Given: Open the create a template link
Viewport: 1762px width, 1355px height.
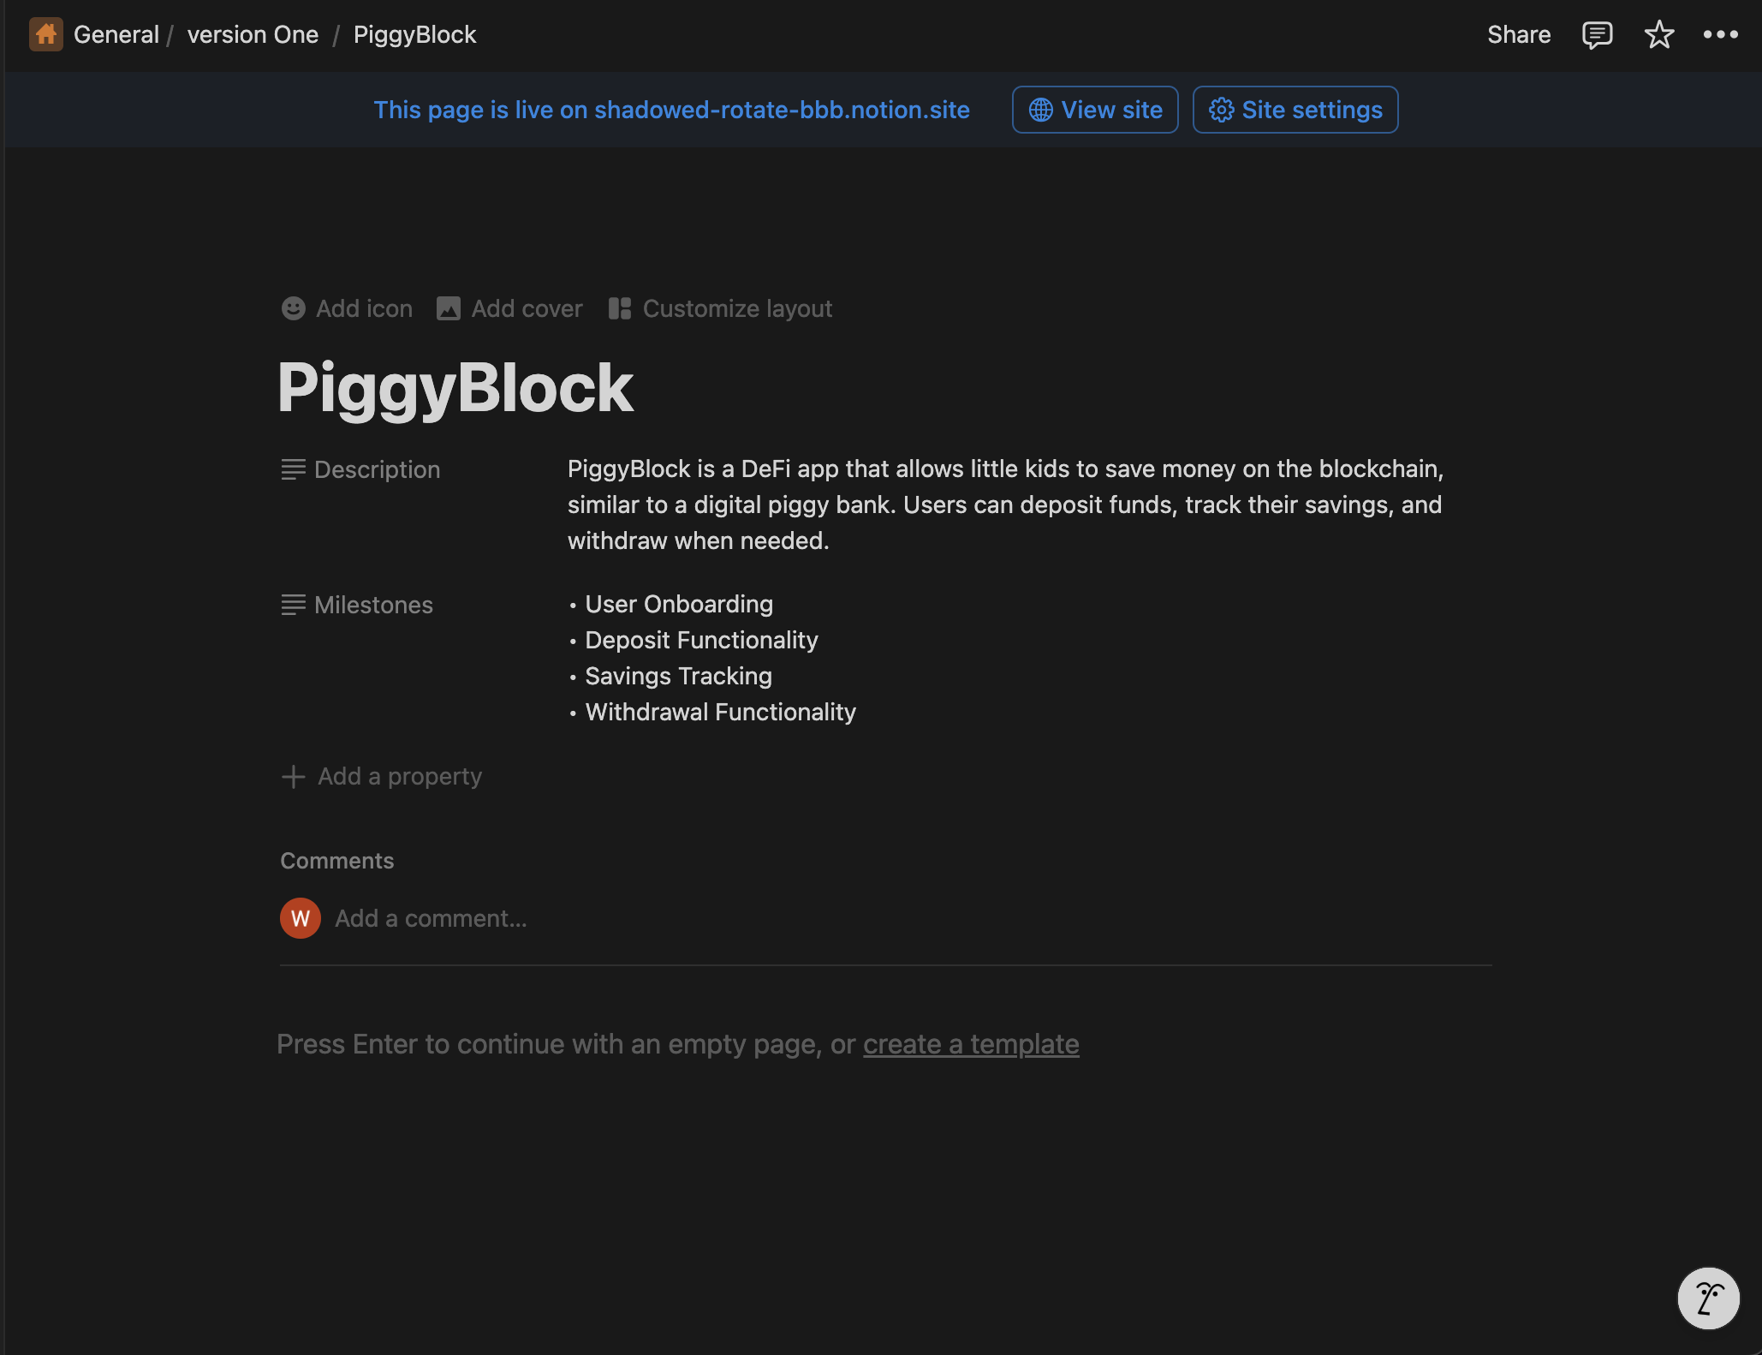Looking at the screenshot, I should click(970, 1044).
